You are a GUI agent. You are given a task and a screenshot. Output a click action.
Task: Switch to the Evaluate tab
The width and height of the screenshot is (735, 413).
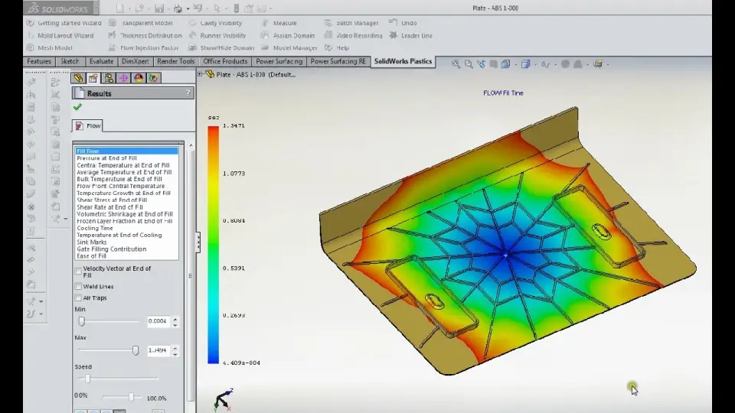pos(101,61)
